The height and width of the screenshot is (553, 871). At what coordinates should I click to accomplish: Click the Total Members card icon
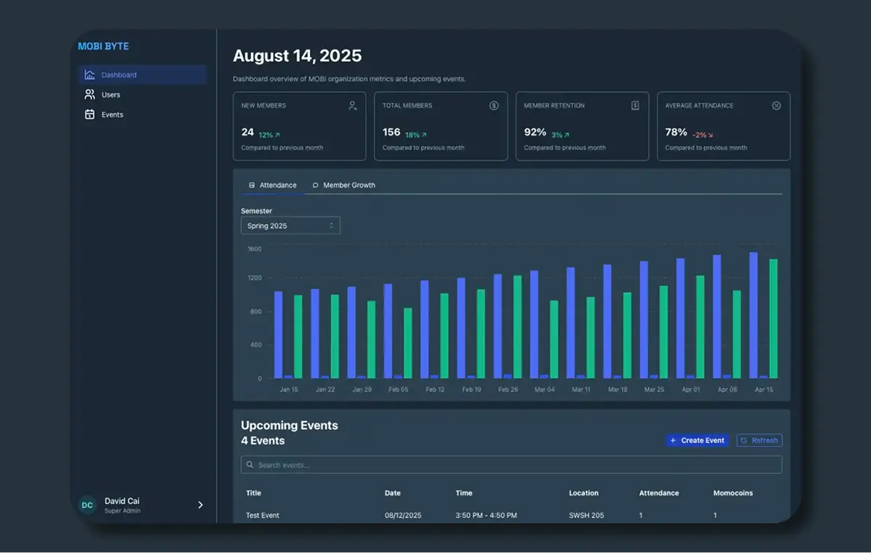click(x=494, y=106)
